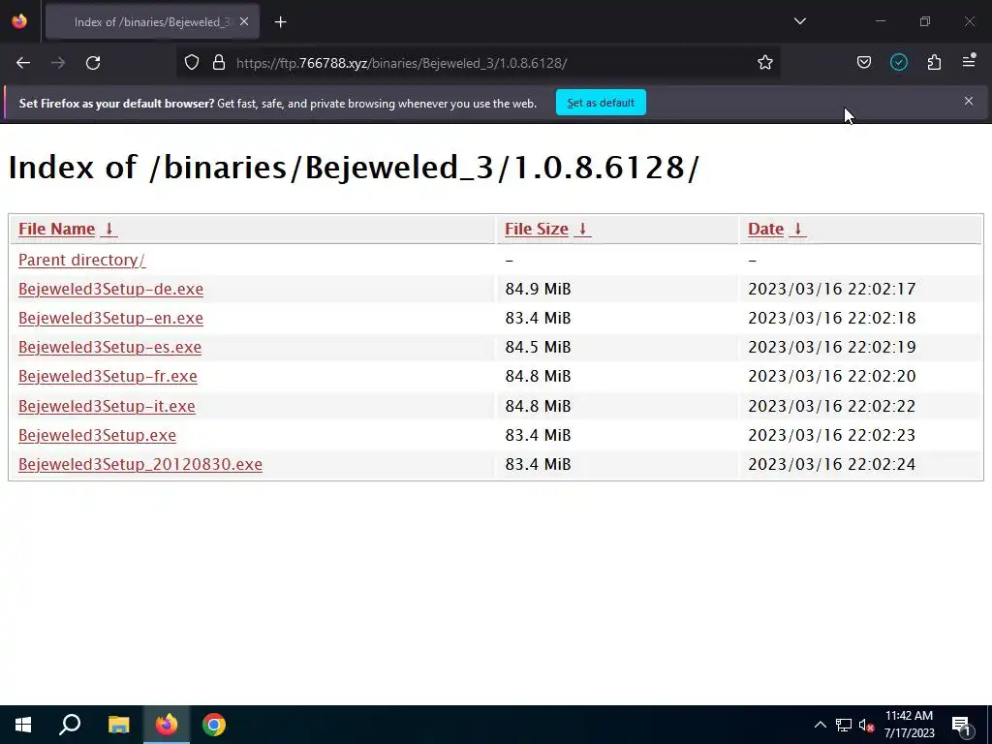Download Bejeweled3Setup_20120830.exe
Viewport: 992px width, 744px height.
pos(139,464)
